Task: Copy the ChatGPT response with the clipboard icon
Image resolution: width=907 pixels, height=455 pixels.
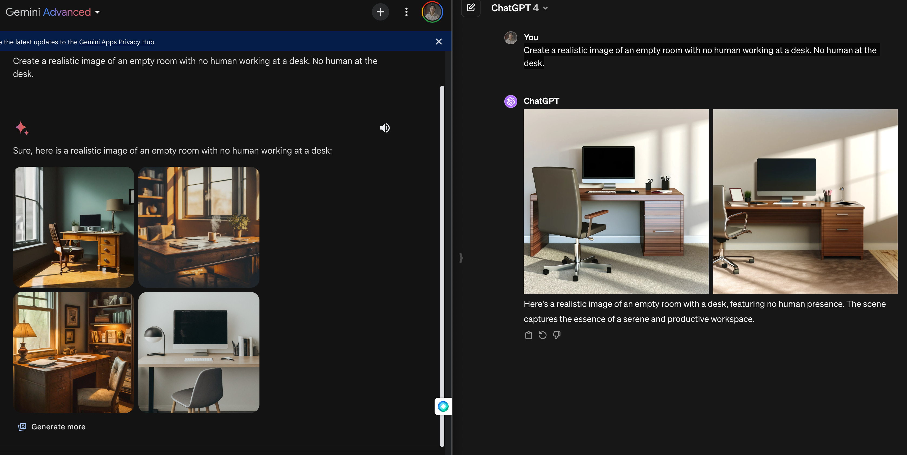Action: [x=528, y=335]
